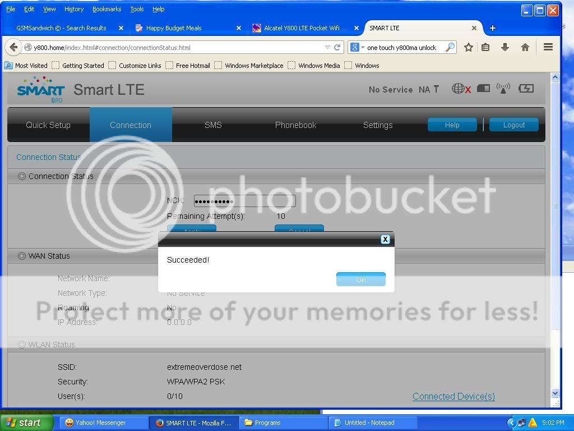Open the Bookmarks menu in menu bar
Viewport: 574px width, 431px height.
tap(107, 9)
